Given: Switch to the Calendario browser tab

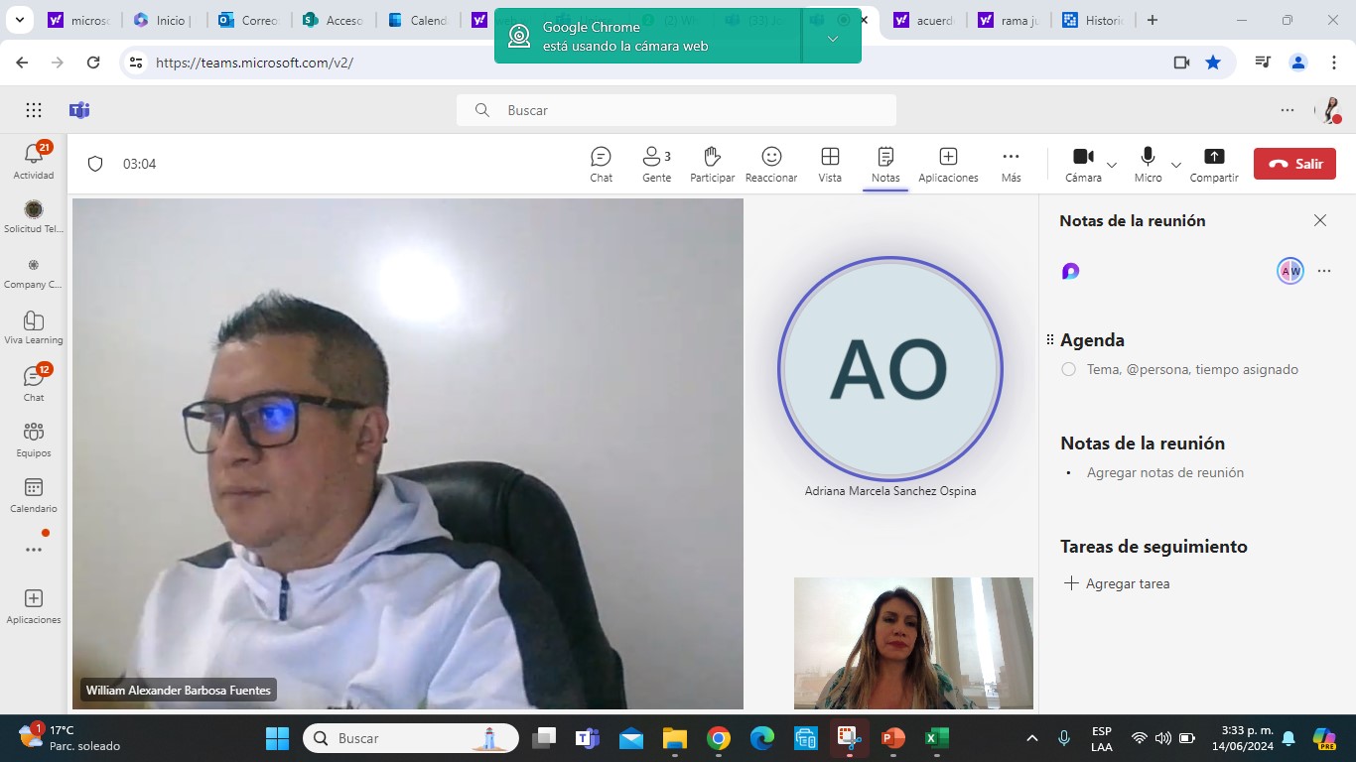Looking at the screenshot, I should pos(419,20).
